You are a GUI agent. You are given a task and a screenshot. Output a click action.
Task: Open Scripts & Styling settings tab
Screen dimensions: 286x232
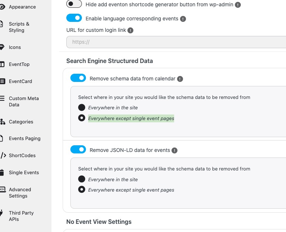pyautogui.click(x=19, y=27)
